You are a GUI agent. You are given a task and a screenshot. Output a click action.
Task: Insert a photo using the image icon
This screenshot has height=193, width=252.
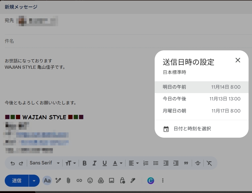click(112, 180)
